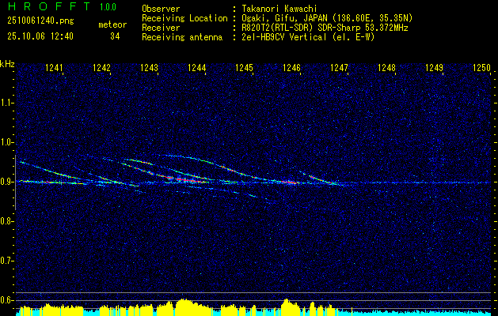
Task: Click time marker 1249
Action: 434,67
